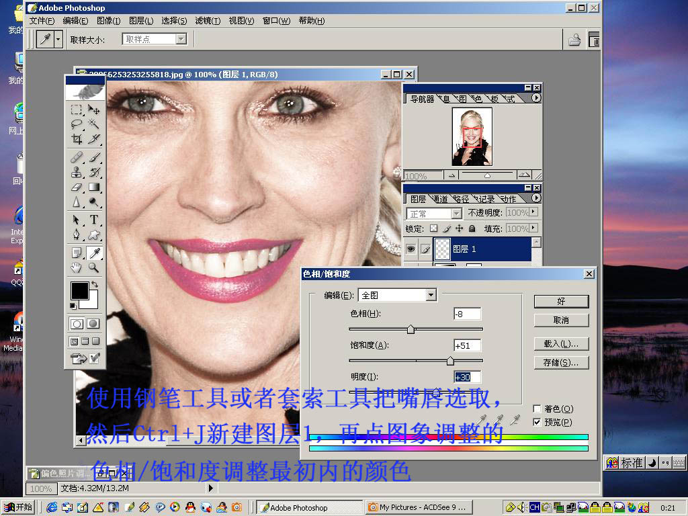Image resolution: width=688 pixels, height=516 pixels.
Task: Select the Eraser tool
Action: click(77, 187)
